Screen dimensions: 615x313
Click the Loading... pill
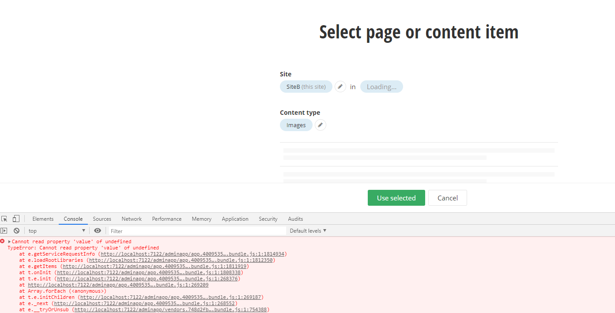381,87
